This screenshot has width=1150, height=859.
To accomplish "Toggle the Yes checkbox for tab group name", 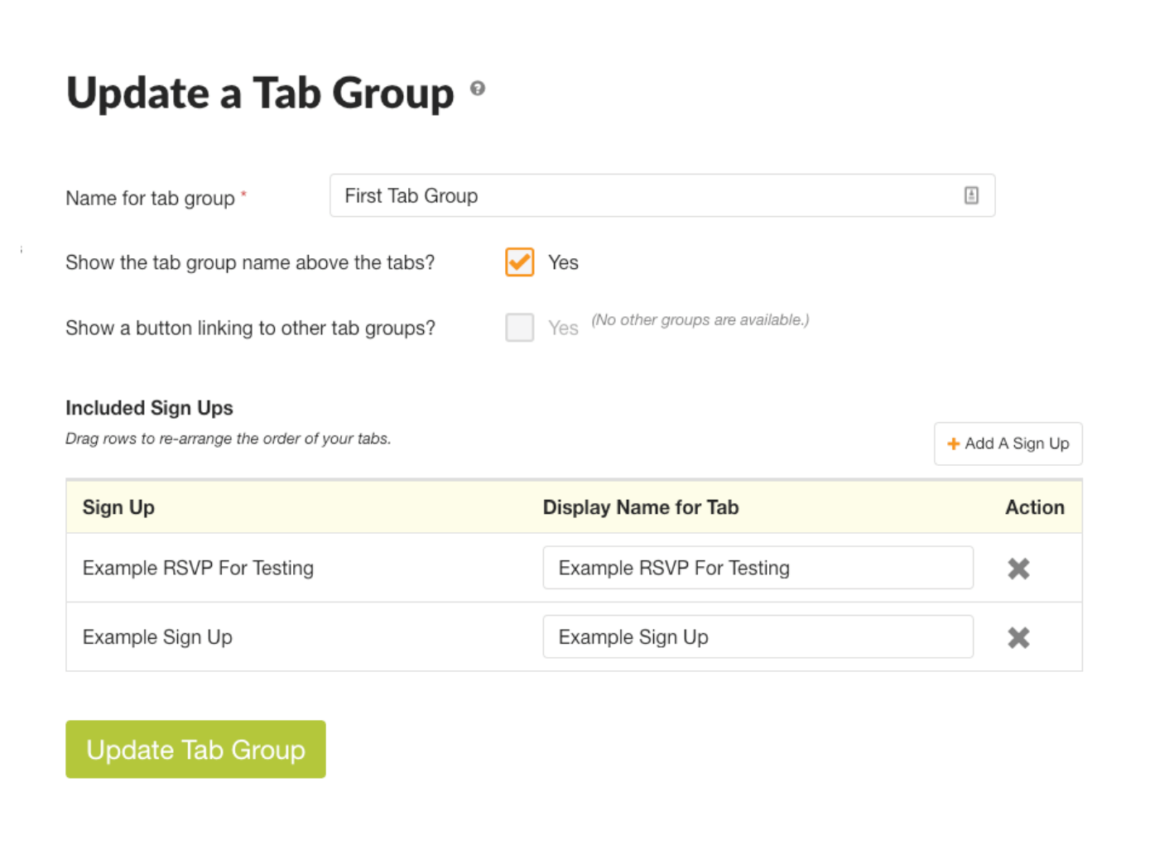I will tap(519, 262).
